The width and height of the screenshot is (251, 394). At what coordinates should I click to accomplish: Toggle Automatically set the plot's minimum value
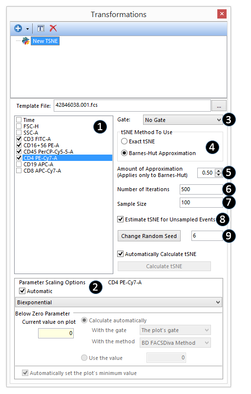pos(25,373)
